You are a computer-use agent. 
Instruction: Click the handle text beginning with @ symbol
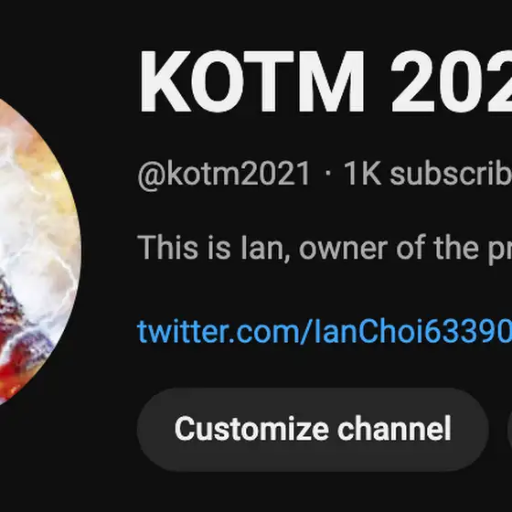point(224,174)
